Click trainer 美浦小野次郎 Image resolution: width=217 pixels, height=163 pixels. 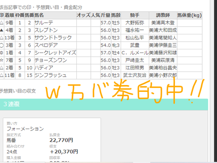(163, 75)
